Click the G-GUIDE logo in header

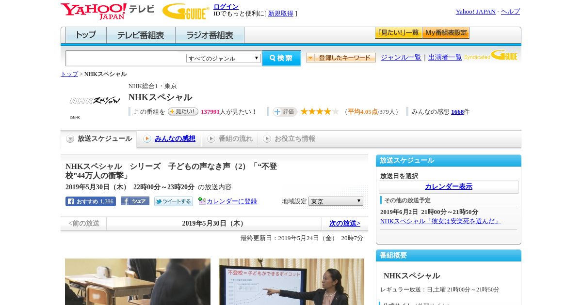pyautogui.click(x=186, y=11)
